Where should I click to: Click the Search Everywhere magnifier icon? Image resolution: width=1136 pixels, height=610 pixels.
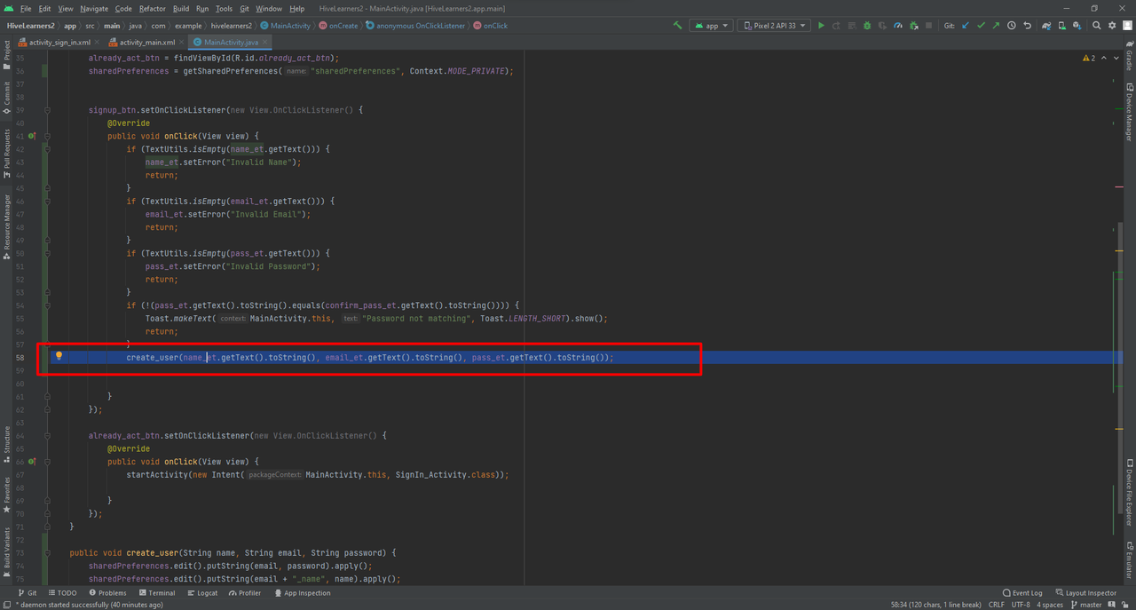tap(1097, 26)
